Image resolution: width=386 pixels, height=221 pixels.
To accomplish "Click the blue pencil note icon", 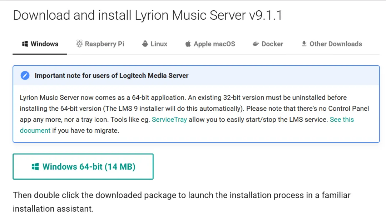I will click(25, 75).
